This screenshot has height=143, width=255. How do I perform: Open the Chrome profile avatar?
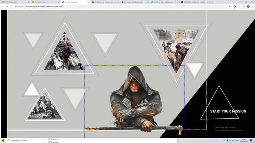point(248,6)
